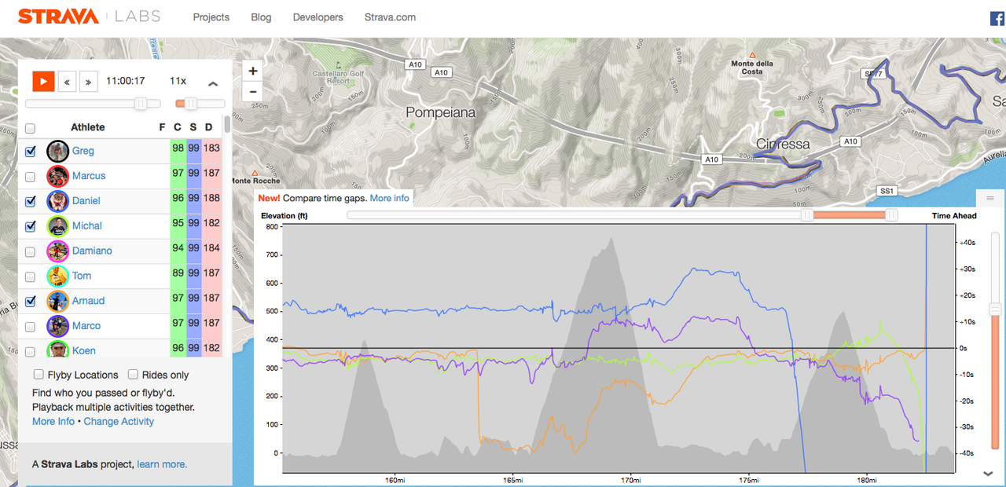Image resolution: width=1006 pixels, height=487 pixels.
Task: Open Arnaud's avatar picture
Action: pyautogui.click(x=57, y=301)
